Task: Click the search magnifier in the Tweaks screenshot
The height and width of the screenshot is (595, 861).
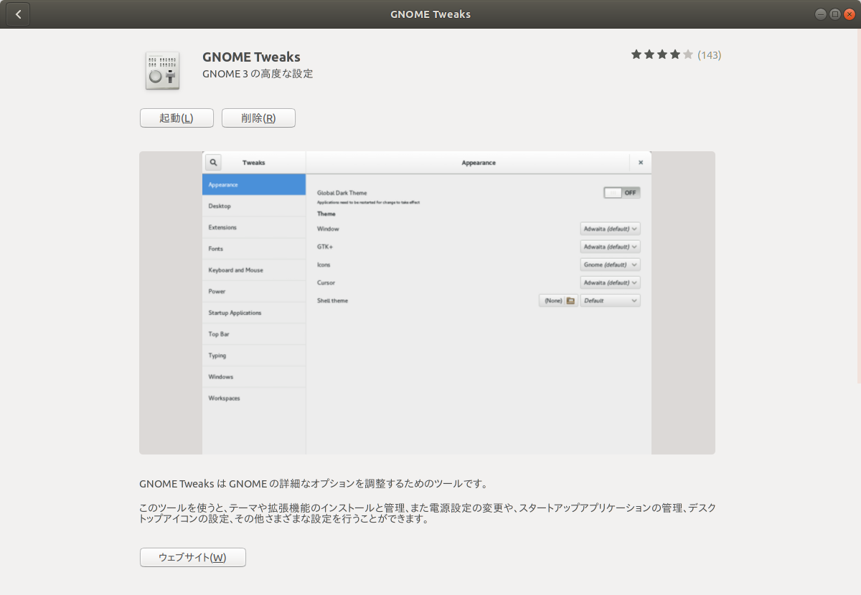Action: pyautogui.click(x=213, y=162)
